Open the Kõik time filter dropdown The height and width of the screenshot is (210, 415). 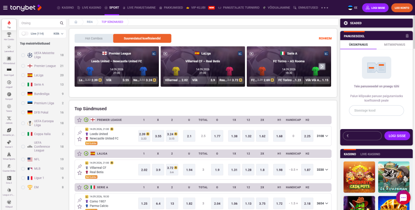[58, 34]
